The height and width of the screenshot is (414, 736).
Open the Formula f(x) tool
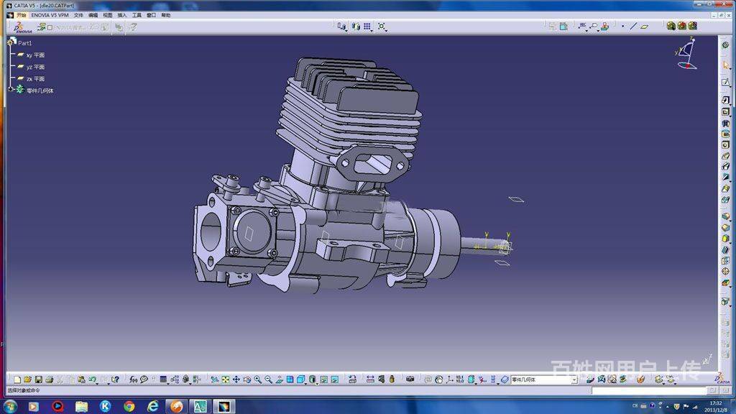pos(133,379)
